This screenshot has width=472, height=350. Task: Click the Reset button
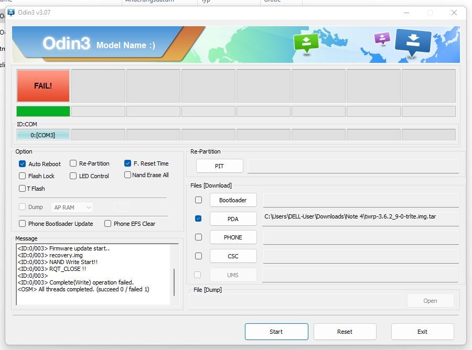click(x=345, y=332)
